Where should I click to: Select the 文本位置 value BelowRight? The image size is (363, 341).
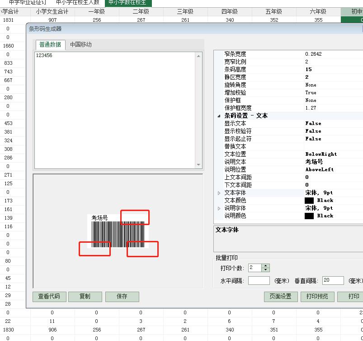321,154
